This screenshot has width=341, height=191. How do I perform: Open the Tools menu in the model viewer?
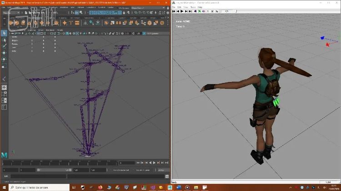[x=193, y=7]
